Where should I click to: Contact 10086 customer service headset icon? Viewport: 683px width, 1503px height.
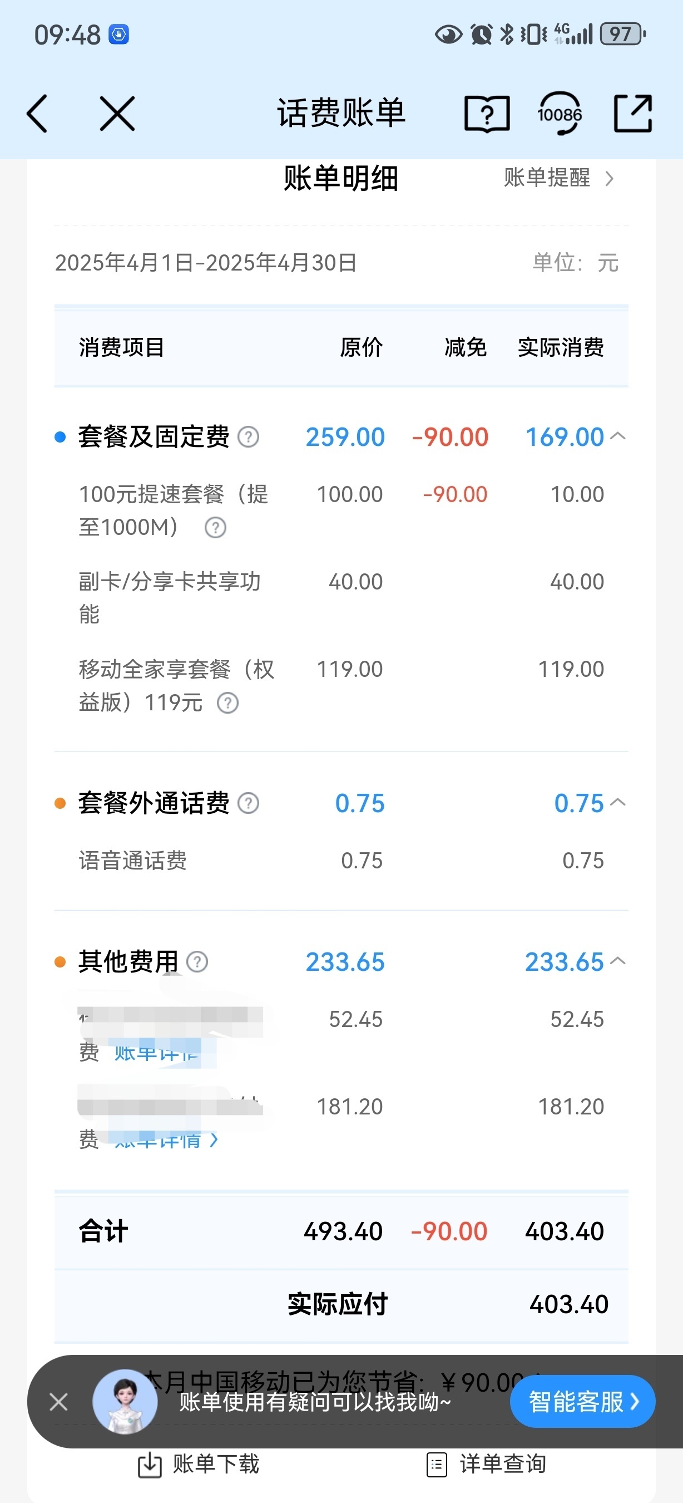pyautogui.click(x=560, y=114)
